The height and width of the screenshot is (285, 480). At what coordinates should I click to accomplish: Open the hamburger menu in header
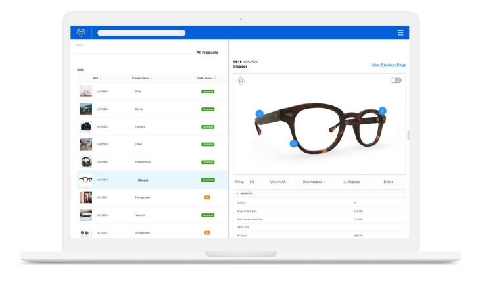tap(400, 33)
